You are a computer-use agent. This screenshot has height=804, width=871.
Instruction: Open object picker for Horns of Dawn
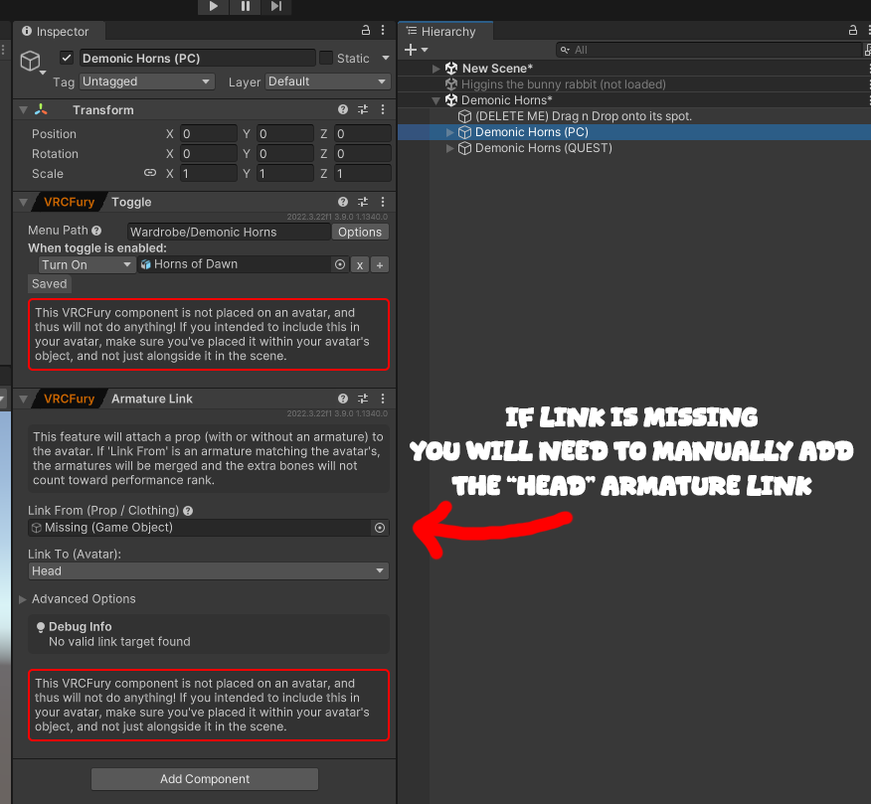(x=340, y=265)
